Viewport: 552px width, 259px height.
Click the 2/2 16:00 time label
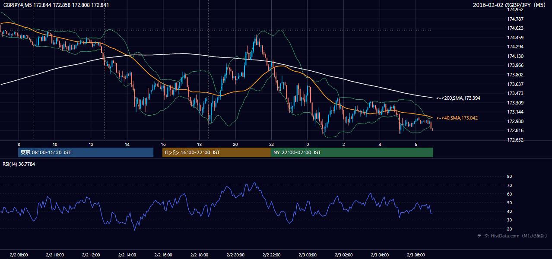pyautogui.click(x=163, y=255)
